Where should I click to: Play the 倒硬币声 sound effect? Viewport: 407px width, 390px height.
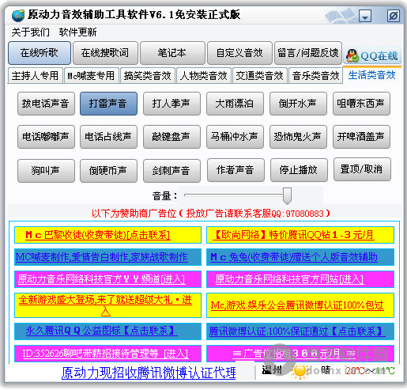tap(108, 171)
